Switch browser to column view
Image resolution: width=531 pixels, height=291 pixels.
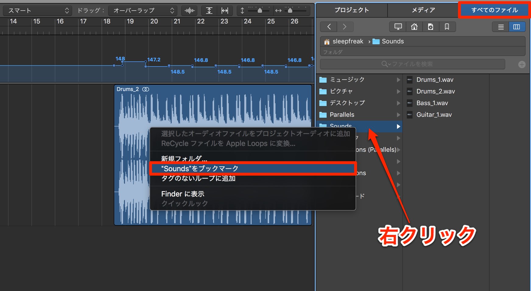click(x=517, y=27)
